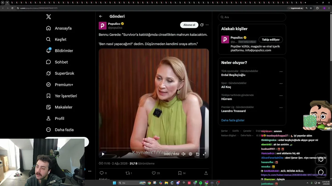Click the Abone ol button
Image resolution: width=332 pixels, height=186 pixels.
tap(189, 25)
